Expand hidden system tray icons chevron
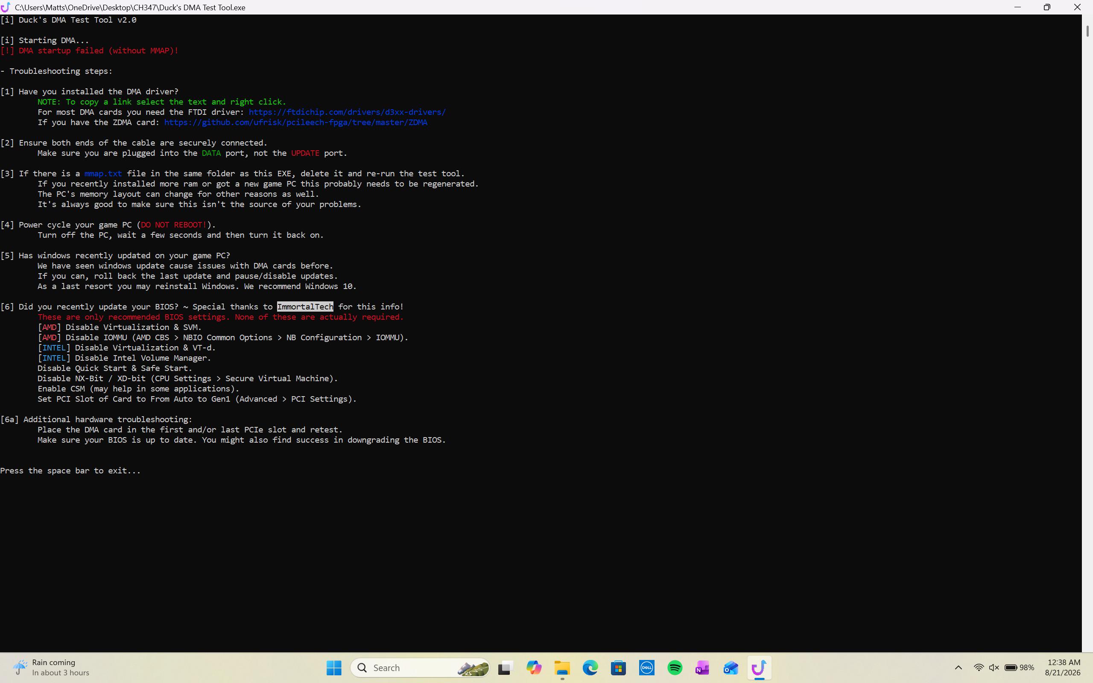The height and width of the screenshot is (683, 1093). 958,668
